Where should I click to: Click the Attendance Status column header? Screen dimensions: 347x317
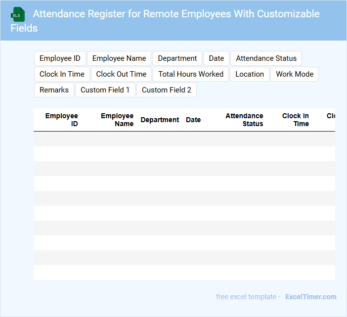(244, 120)
